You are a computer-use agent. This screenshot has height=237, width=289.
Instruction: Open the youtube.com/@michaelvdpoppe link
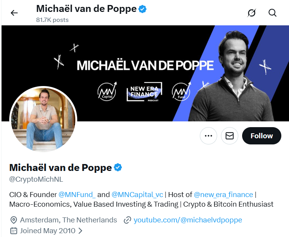click(188, 220)
